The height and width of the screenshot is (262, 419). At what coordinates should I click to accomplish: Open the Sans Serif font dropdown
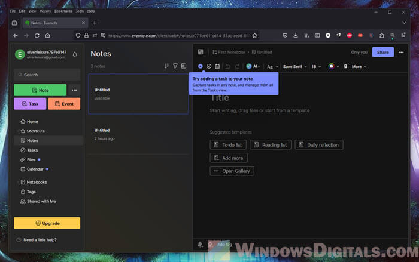[294, 67]
